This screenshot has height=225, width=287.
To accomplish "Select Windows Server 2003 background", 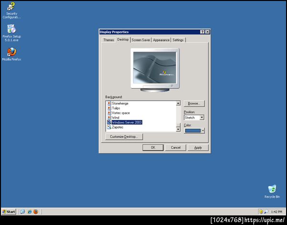I will (x=127, y=122).
